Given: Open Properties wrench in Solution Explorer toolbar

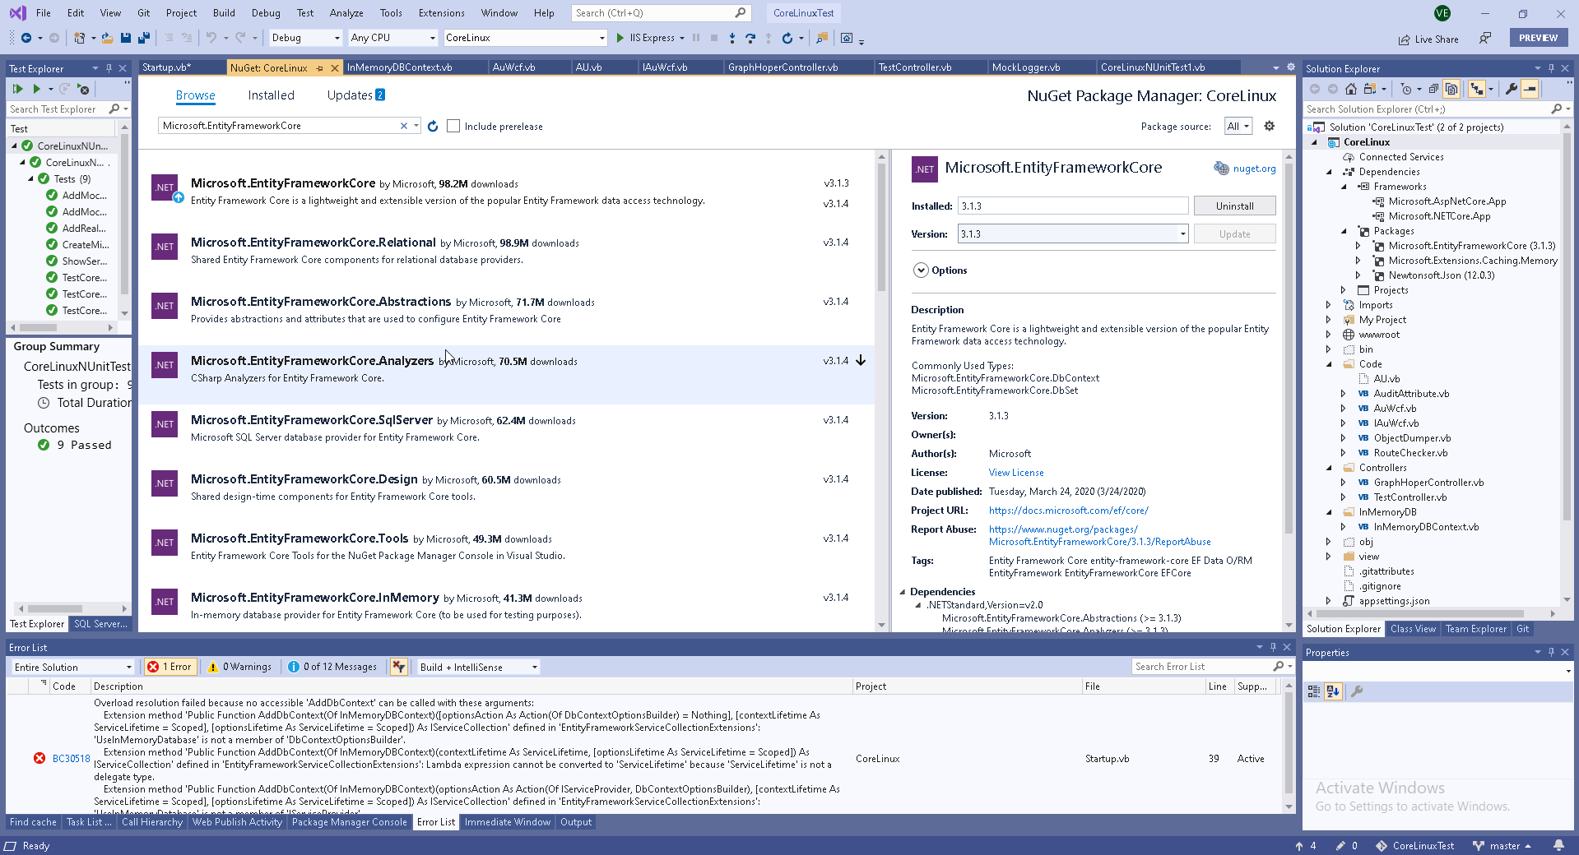Looking at the screenshot, I should (x=1512, y=89).
